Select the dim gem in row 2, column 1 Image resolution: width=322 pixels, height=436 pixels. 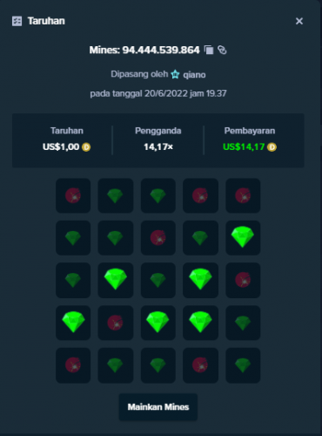point(73,238)
